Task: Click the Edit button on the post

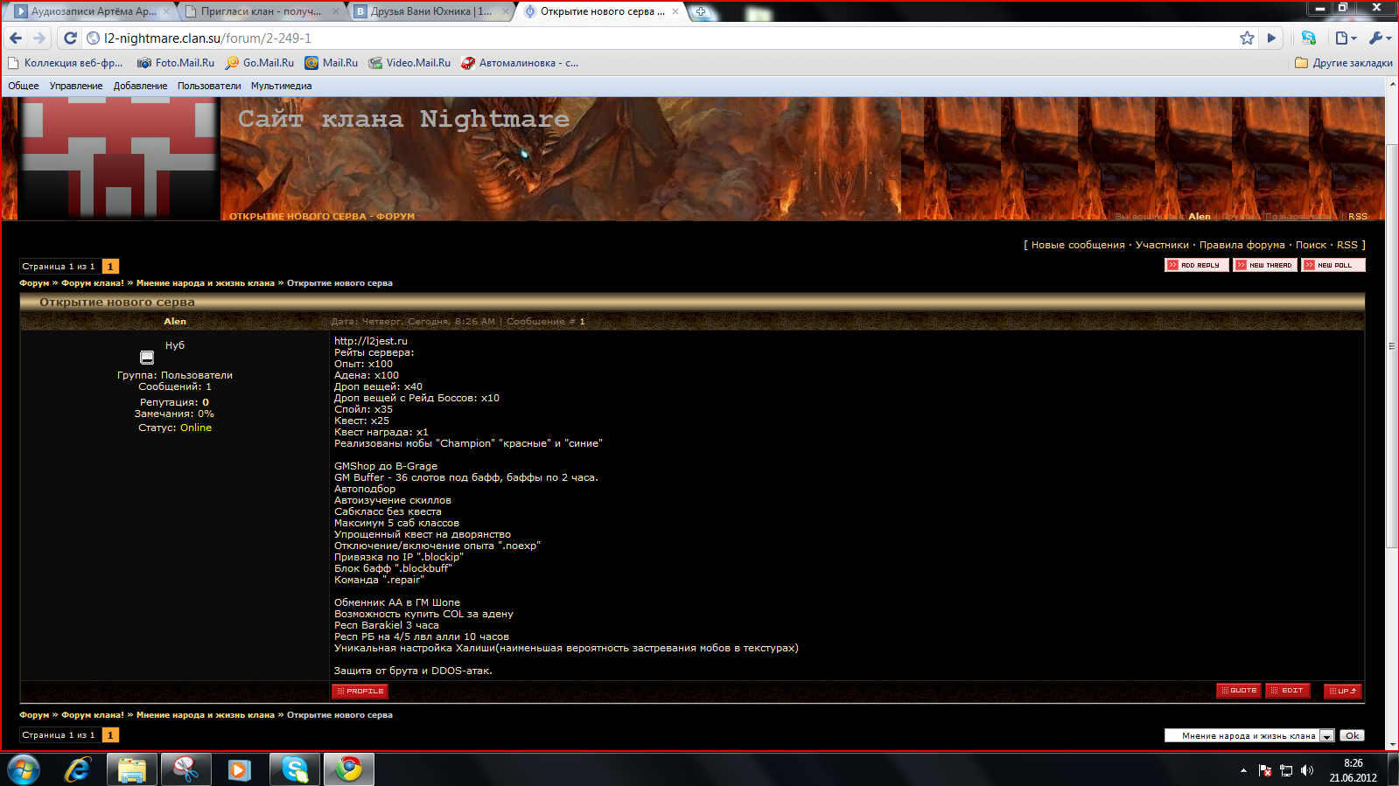Action: (x=1288, y=691)
